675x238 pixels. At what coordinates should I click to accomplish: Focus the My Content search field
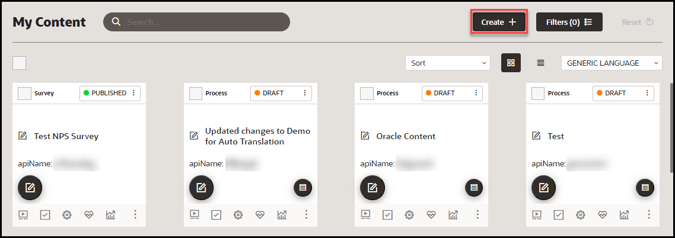point(196,22)
